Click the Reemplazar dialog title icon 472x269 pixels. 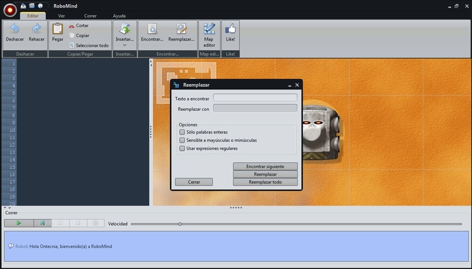click(x=176, y=85)
